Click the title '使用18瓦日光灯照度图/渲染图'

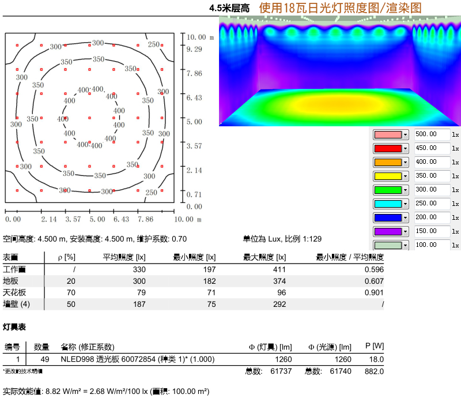point(340,8)
